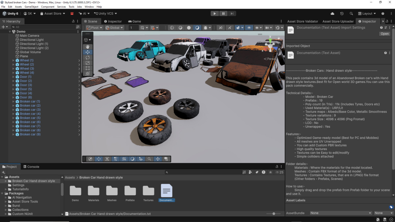Click the Pause button
The image size is (395, 222).
223,13
